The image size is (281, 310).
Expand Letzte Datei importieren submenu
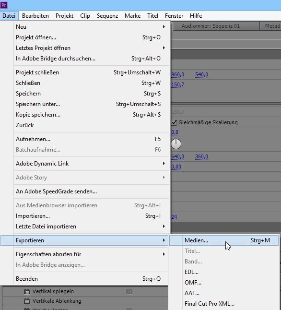click(x=90, y=227)
